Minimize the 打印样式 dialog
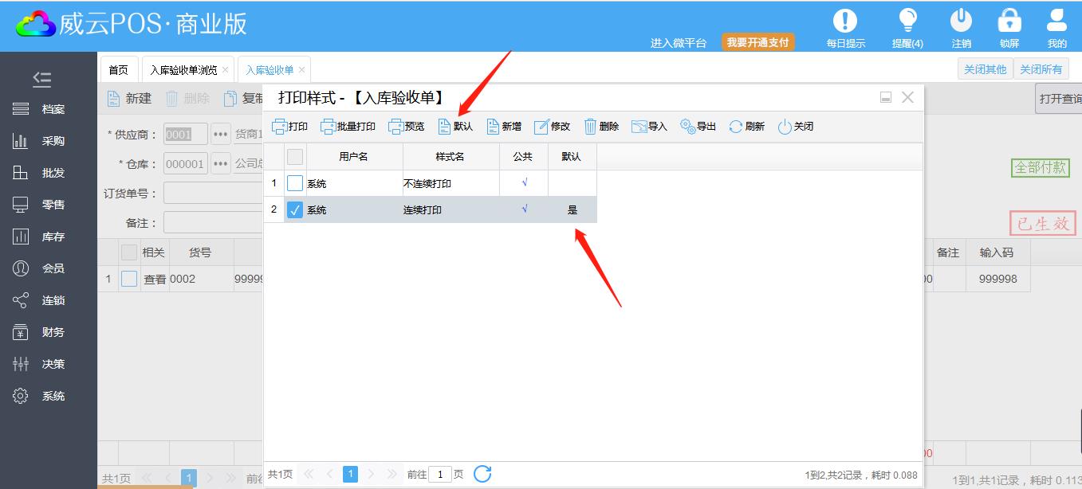 [x=885, y=97]
